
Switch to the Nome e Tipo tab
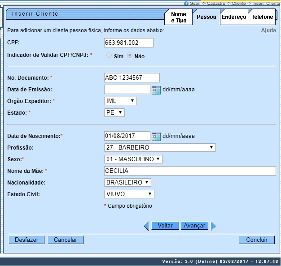178,17
